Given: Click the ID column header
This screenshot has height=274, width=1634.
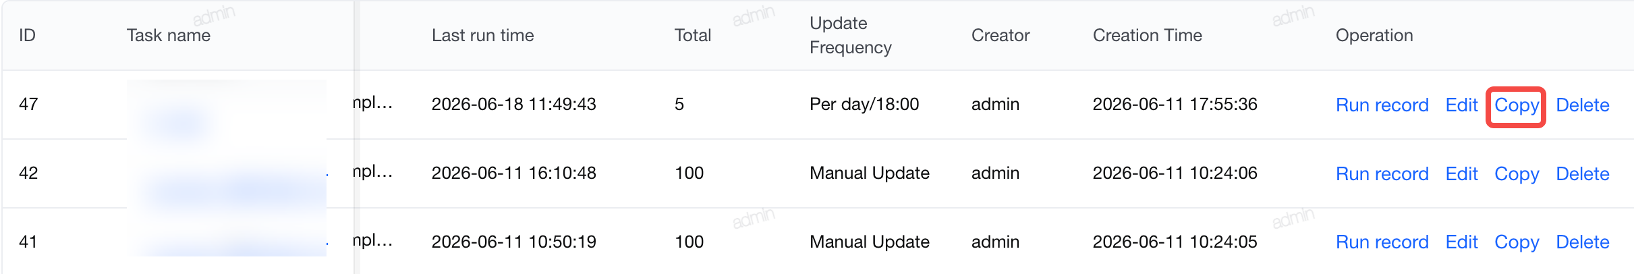Looking at the screenshot, I should [x=27, y=35].
